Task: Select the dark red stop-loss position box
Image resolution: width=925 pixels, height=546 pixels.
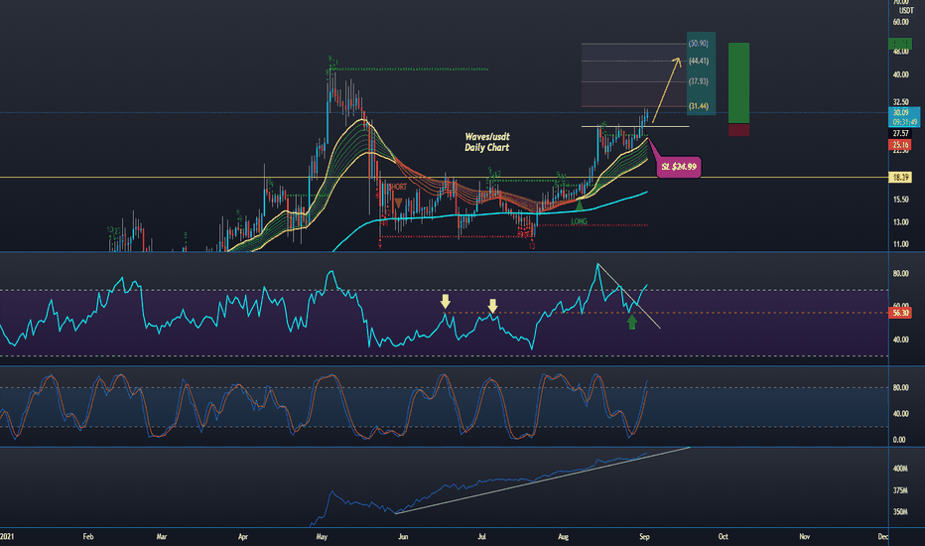Action: pos(738,130)
